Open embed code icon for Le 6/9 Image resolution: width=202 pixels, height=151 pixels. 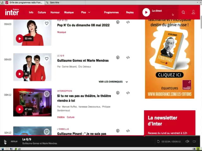128,57
